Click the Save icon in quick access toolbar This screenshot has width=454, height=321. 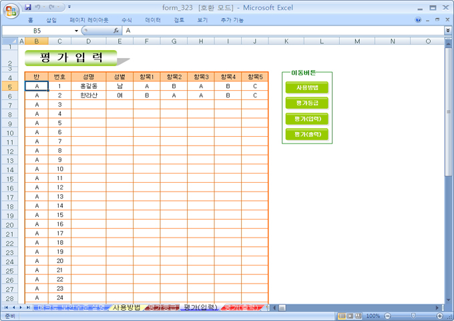28,7
